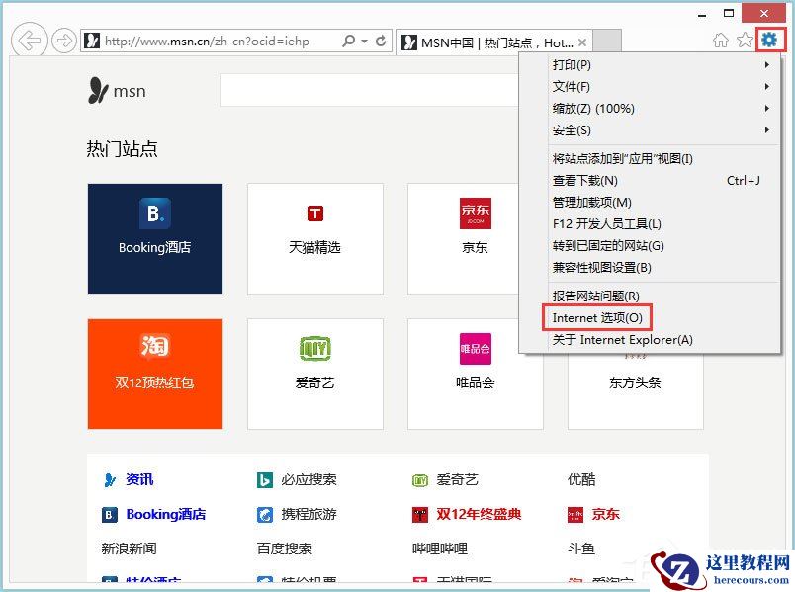Screen dimensions: 795x592
Task: Click the Back navigation arrow
Action: pyautogui.click(x=30, y=41)
